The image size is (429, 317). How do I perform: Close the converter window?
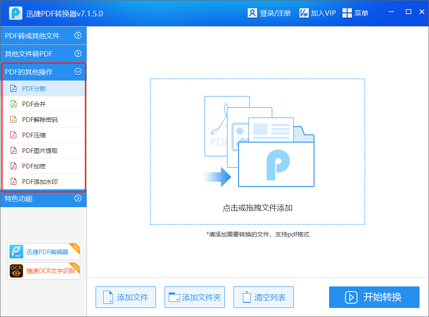pos(422,12)
